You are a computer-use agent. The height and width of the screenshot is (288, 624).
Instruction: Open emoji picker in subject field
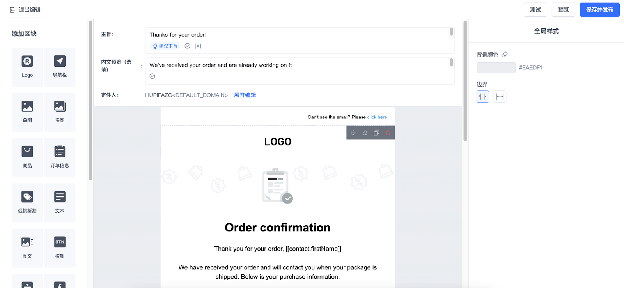click(188, 46)
